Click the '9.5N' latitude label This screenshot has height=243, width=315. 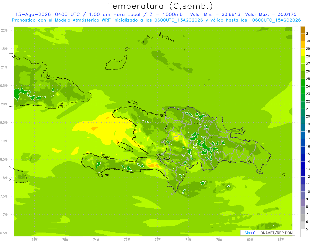coord(4,123)
